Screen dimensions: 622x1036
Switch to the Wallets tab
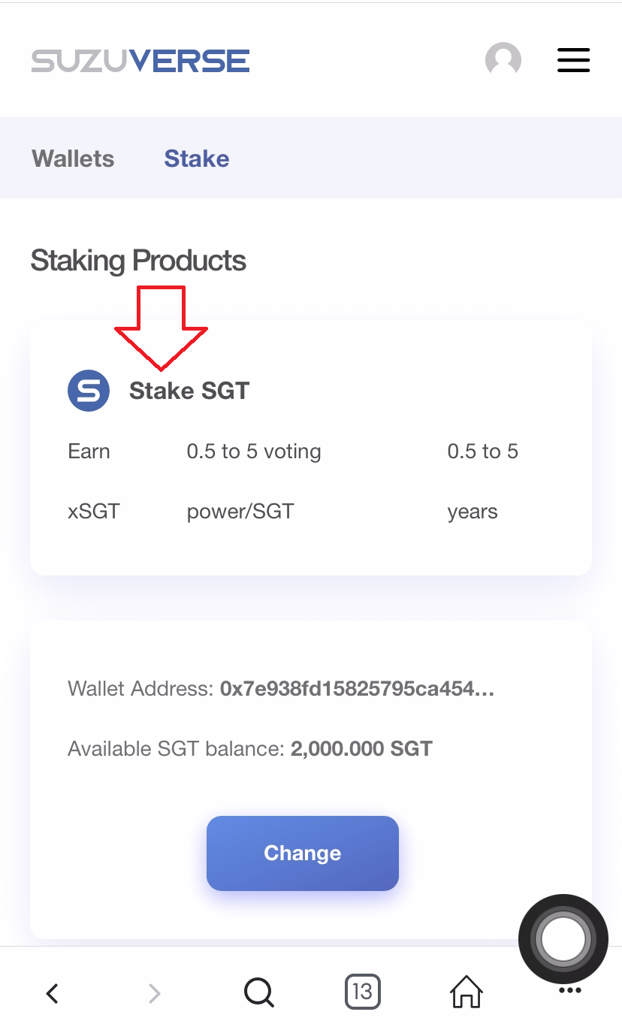(x=73, y=159)
